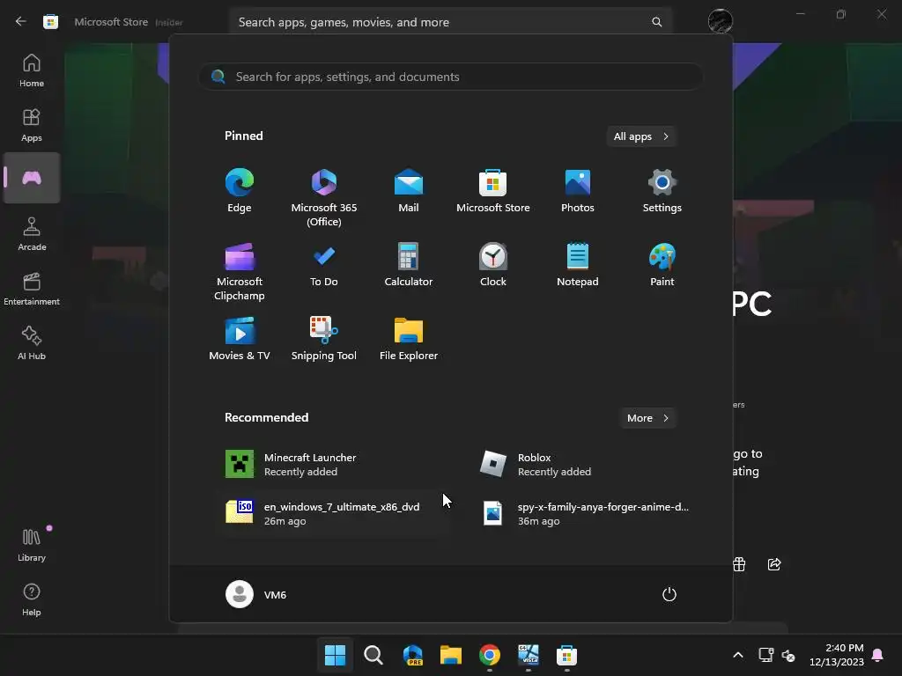The image size is (902, 676).
Task: Open Help in Store sidebar
Action: (x=32, y=599)
